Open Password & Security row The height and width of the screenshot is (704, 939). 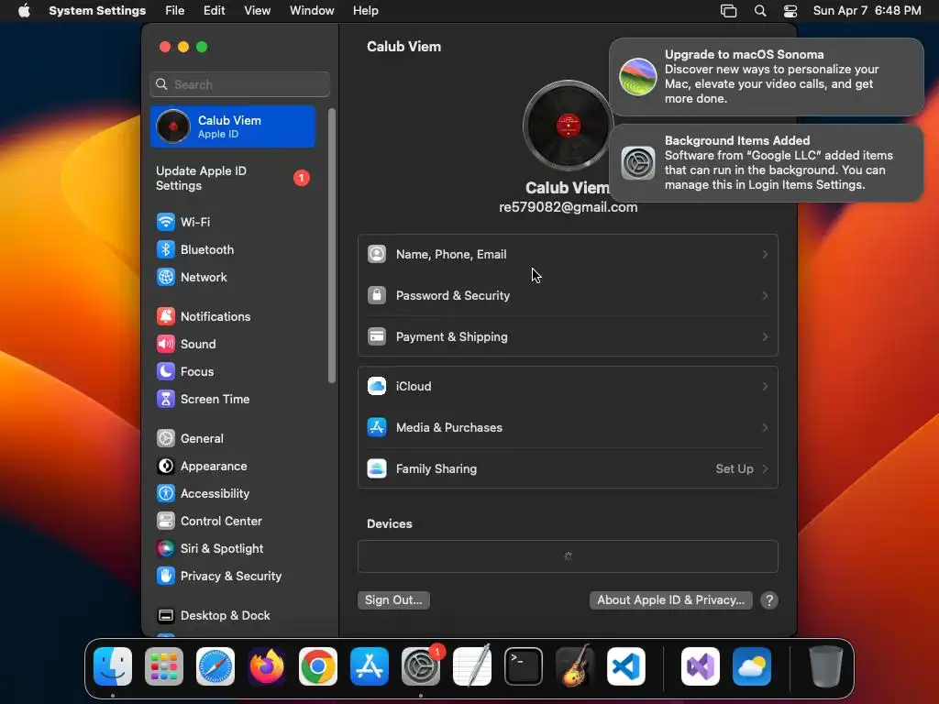(568, 296)
